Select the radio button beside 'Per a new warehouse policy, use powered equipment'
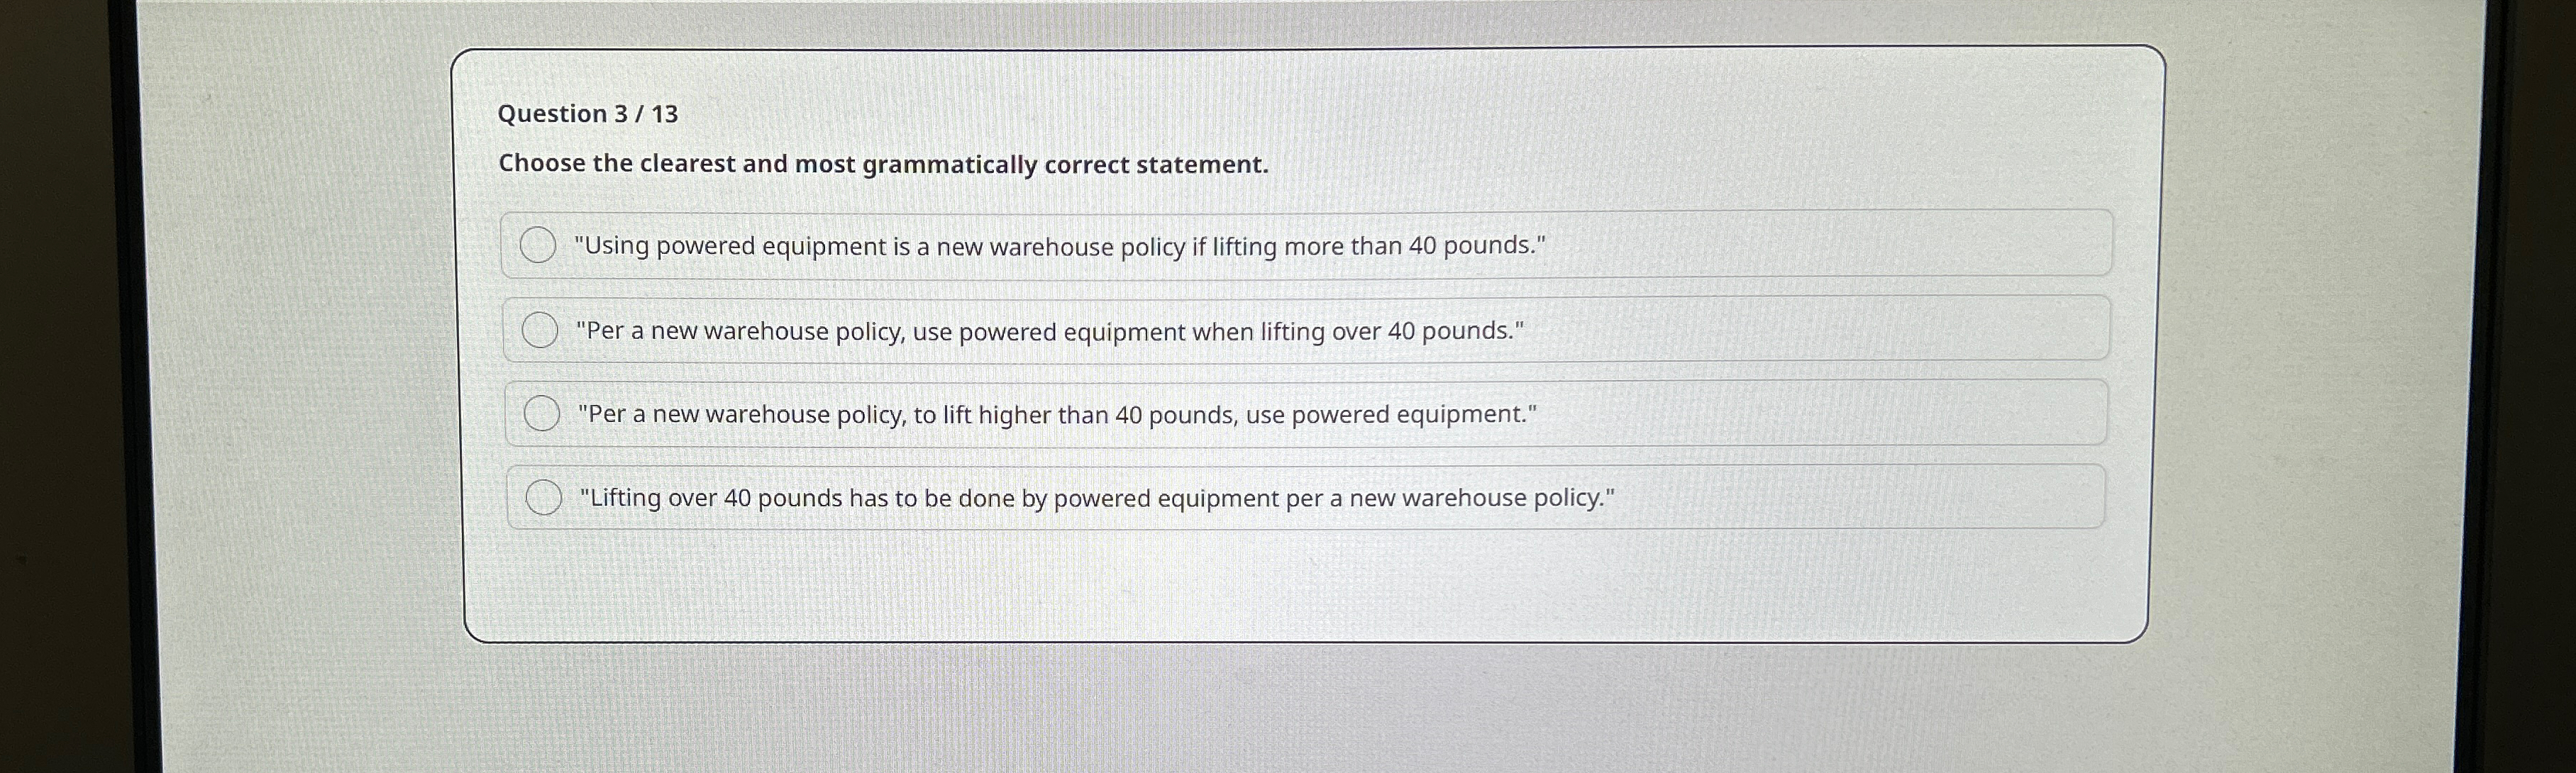The width and height of the screenshot is (2576, 773). pos(540,330)
